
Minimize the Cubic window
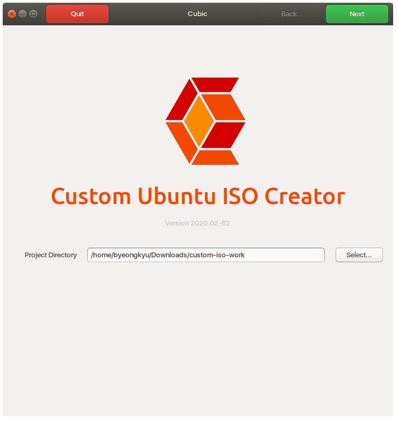(x=23, y=14)
